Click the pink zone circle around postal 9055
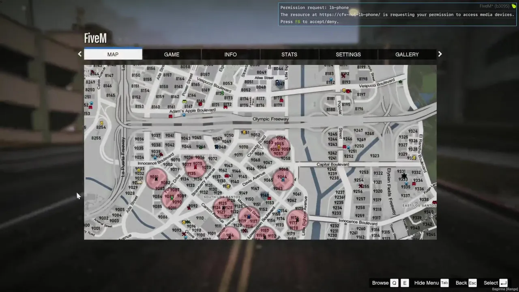Screen dimensions: 519x292 280,147
